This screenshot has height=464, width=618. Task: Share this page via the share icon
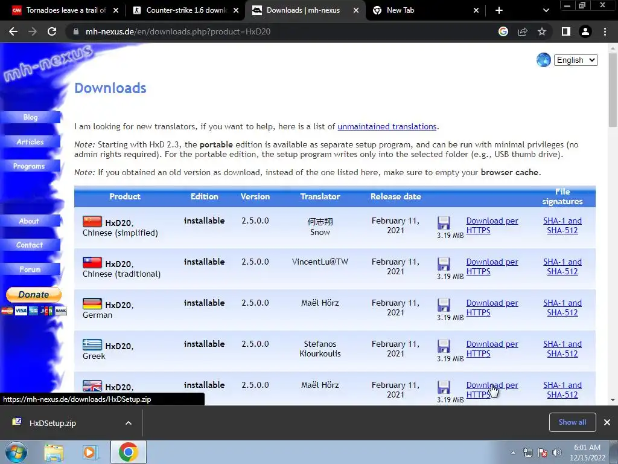tap(523, 31)
